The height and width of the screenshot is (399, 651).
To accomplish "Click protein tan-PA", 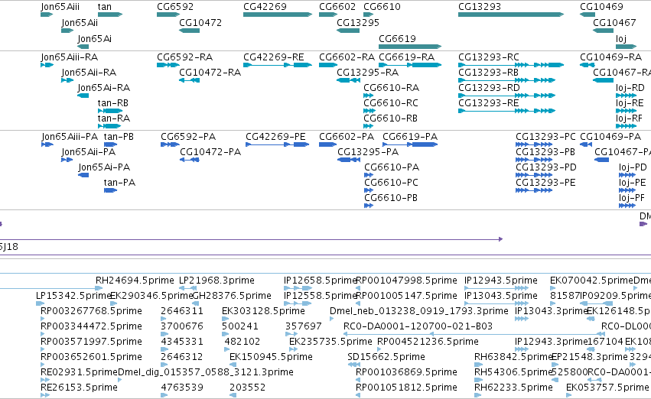I will [x=110, y=190].
